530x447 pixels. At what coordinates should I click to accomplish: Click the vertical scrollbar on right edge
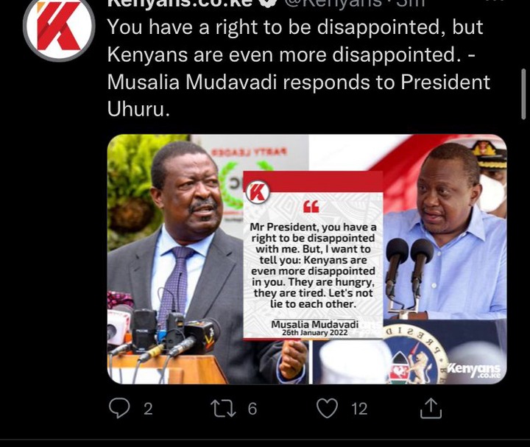pyautogui.click(x=523, y=94)
